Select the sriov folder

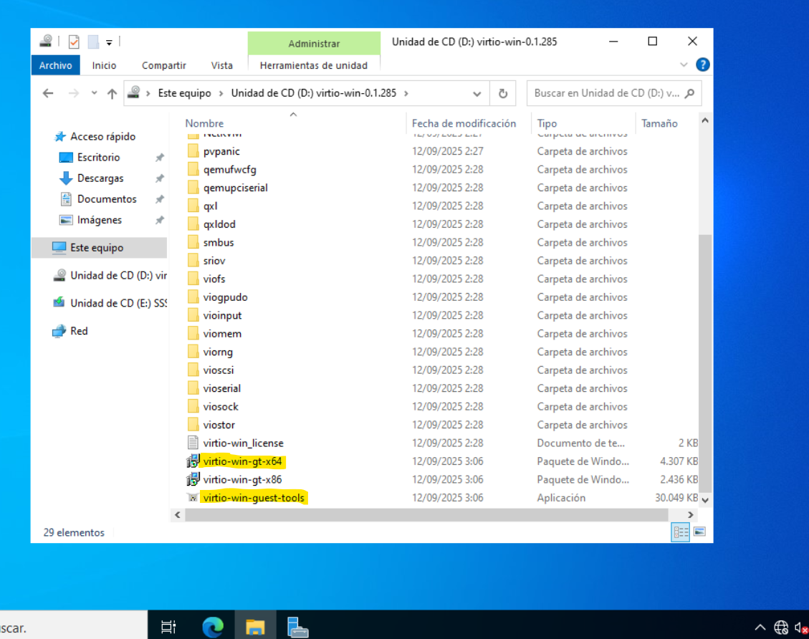[x=214, y=261]
